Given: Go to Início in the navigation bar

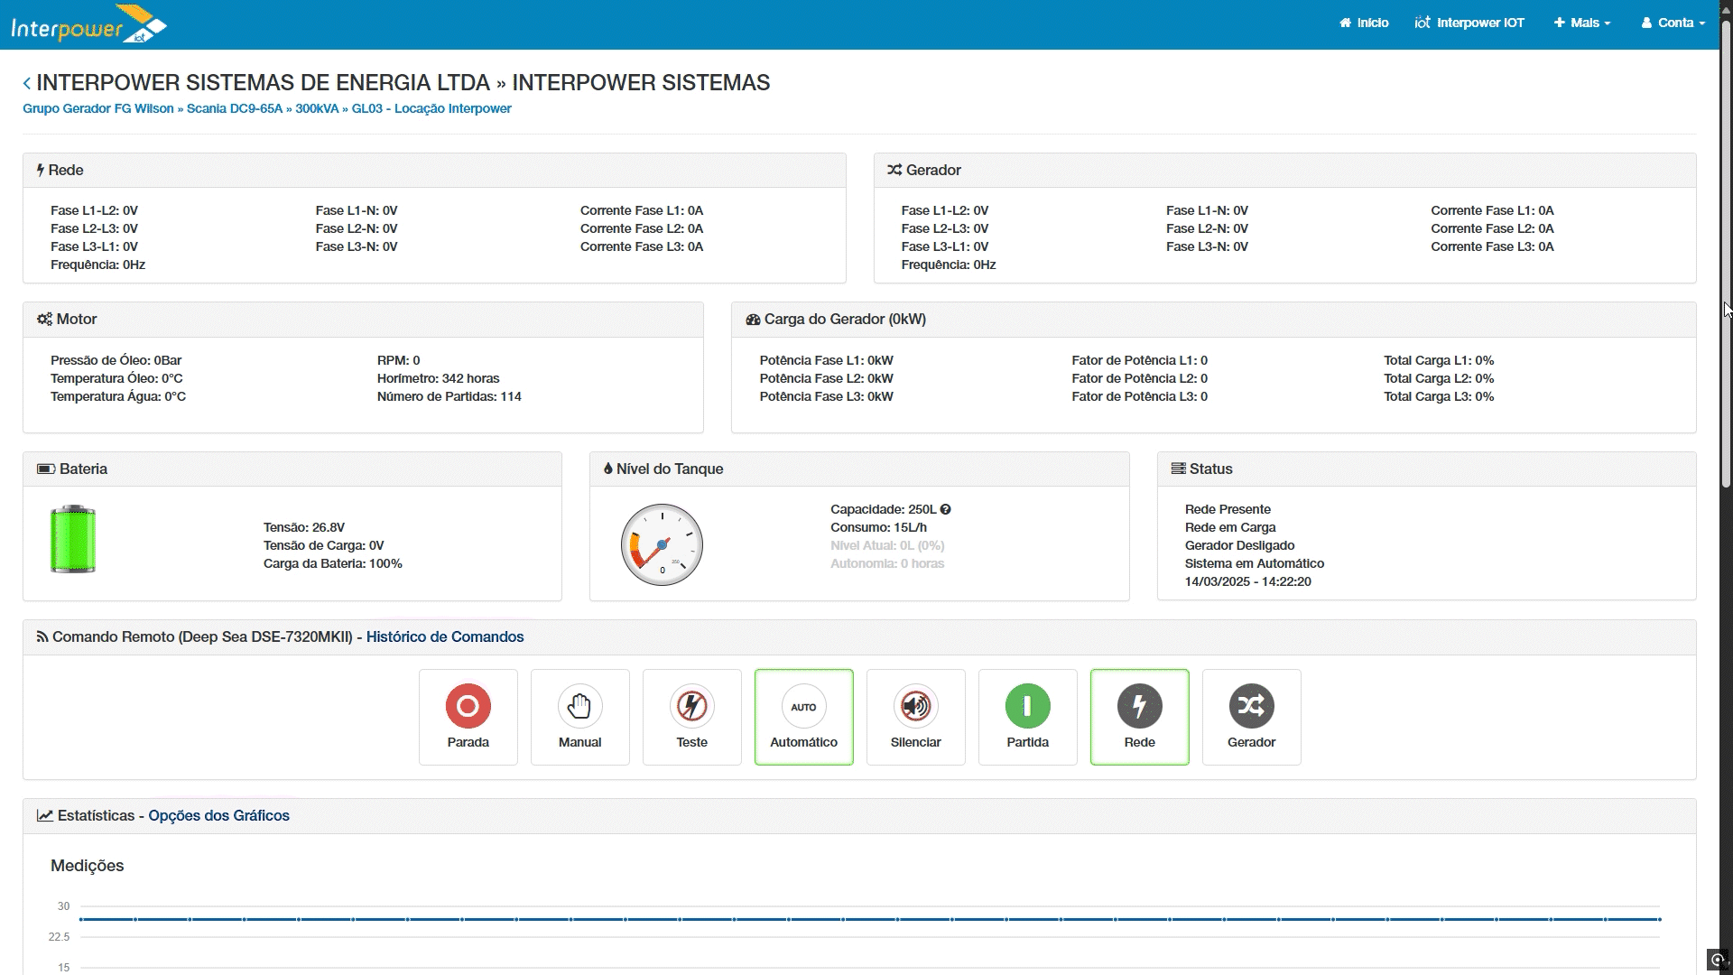Looking at the screenshot, I should point(1364,23).
